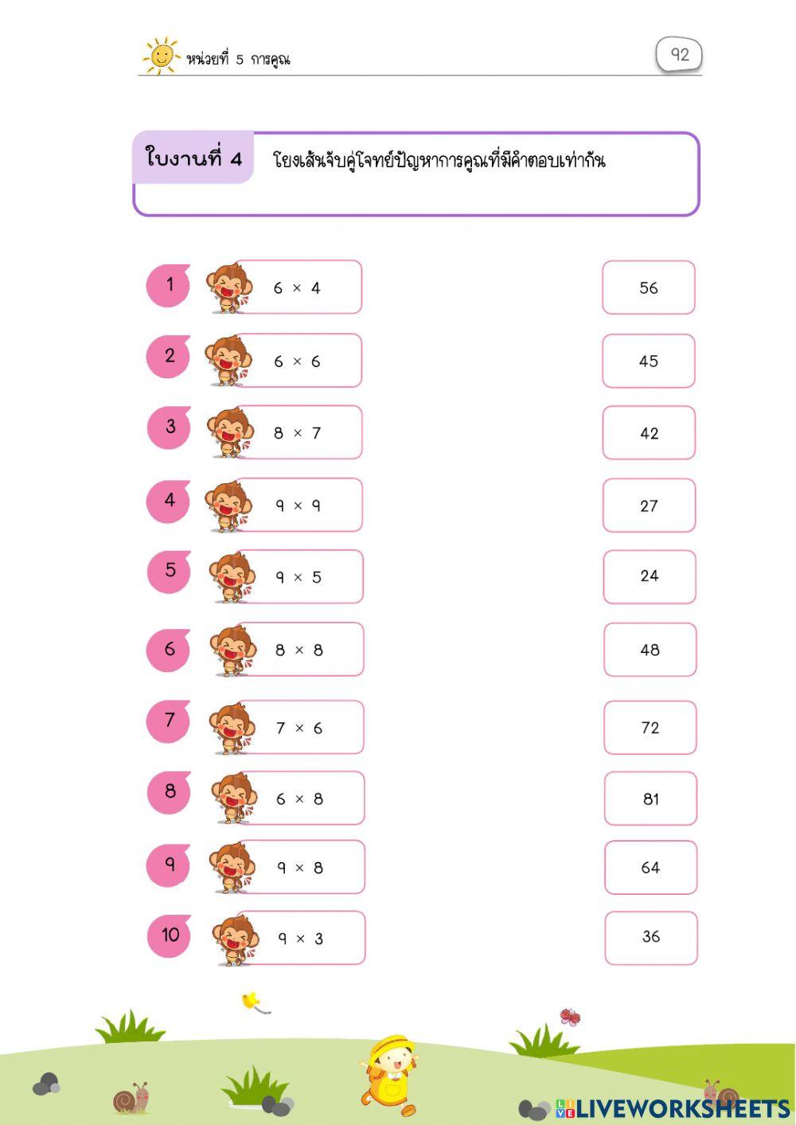The width and height of the screenshot is (796, 1125).
Task: Click the pink number 1 bubble
Action: click(x=169, y=286)
